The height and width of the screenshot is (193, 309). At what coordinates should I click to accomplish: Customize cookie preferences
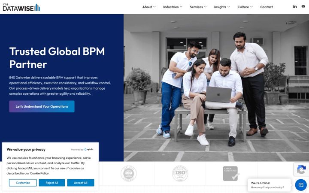tap(23, 183)
